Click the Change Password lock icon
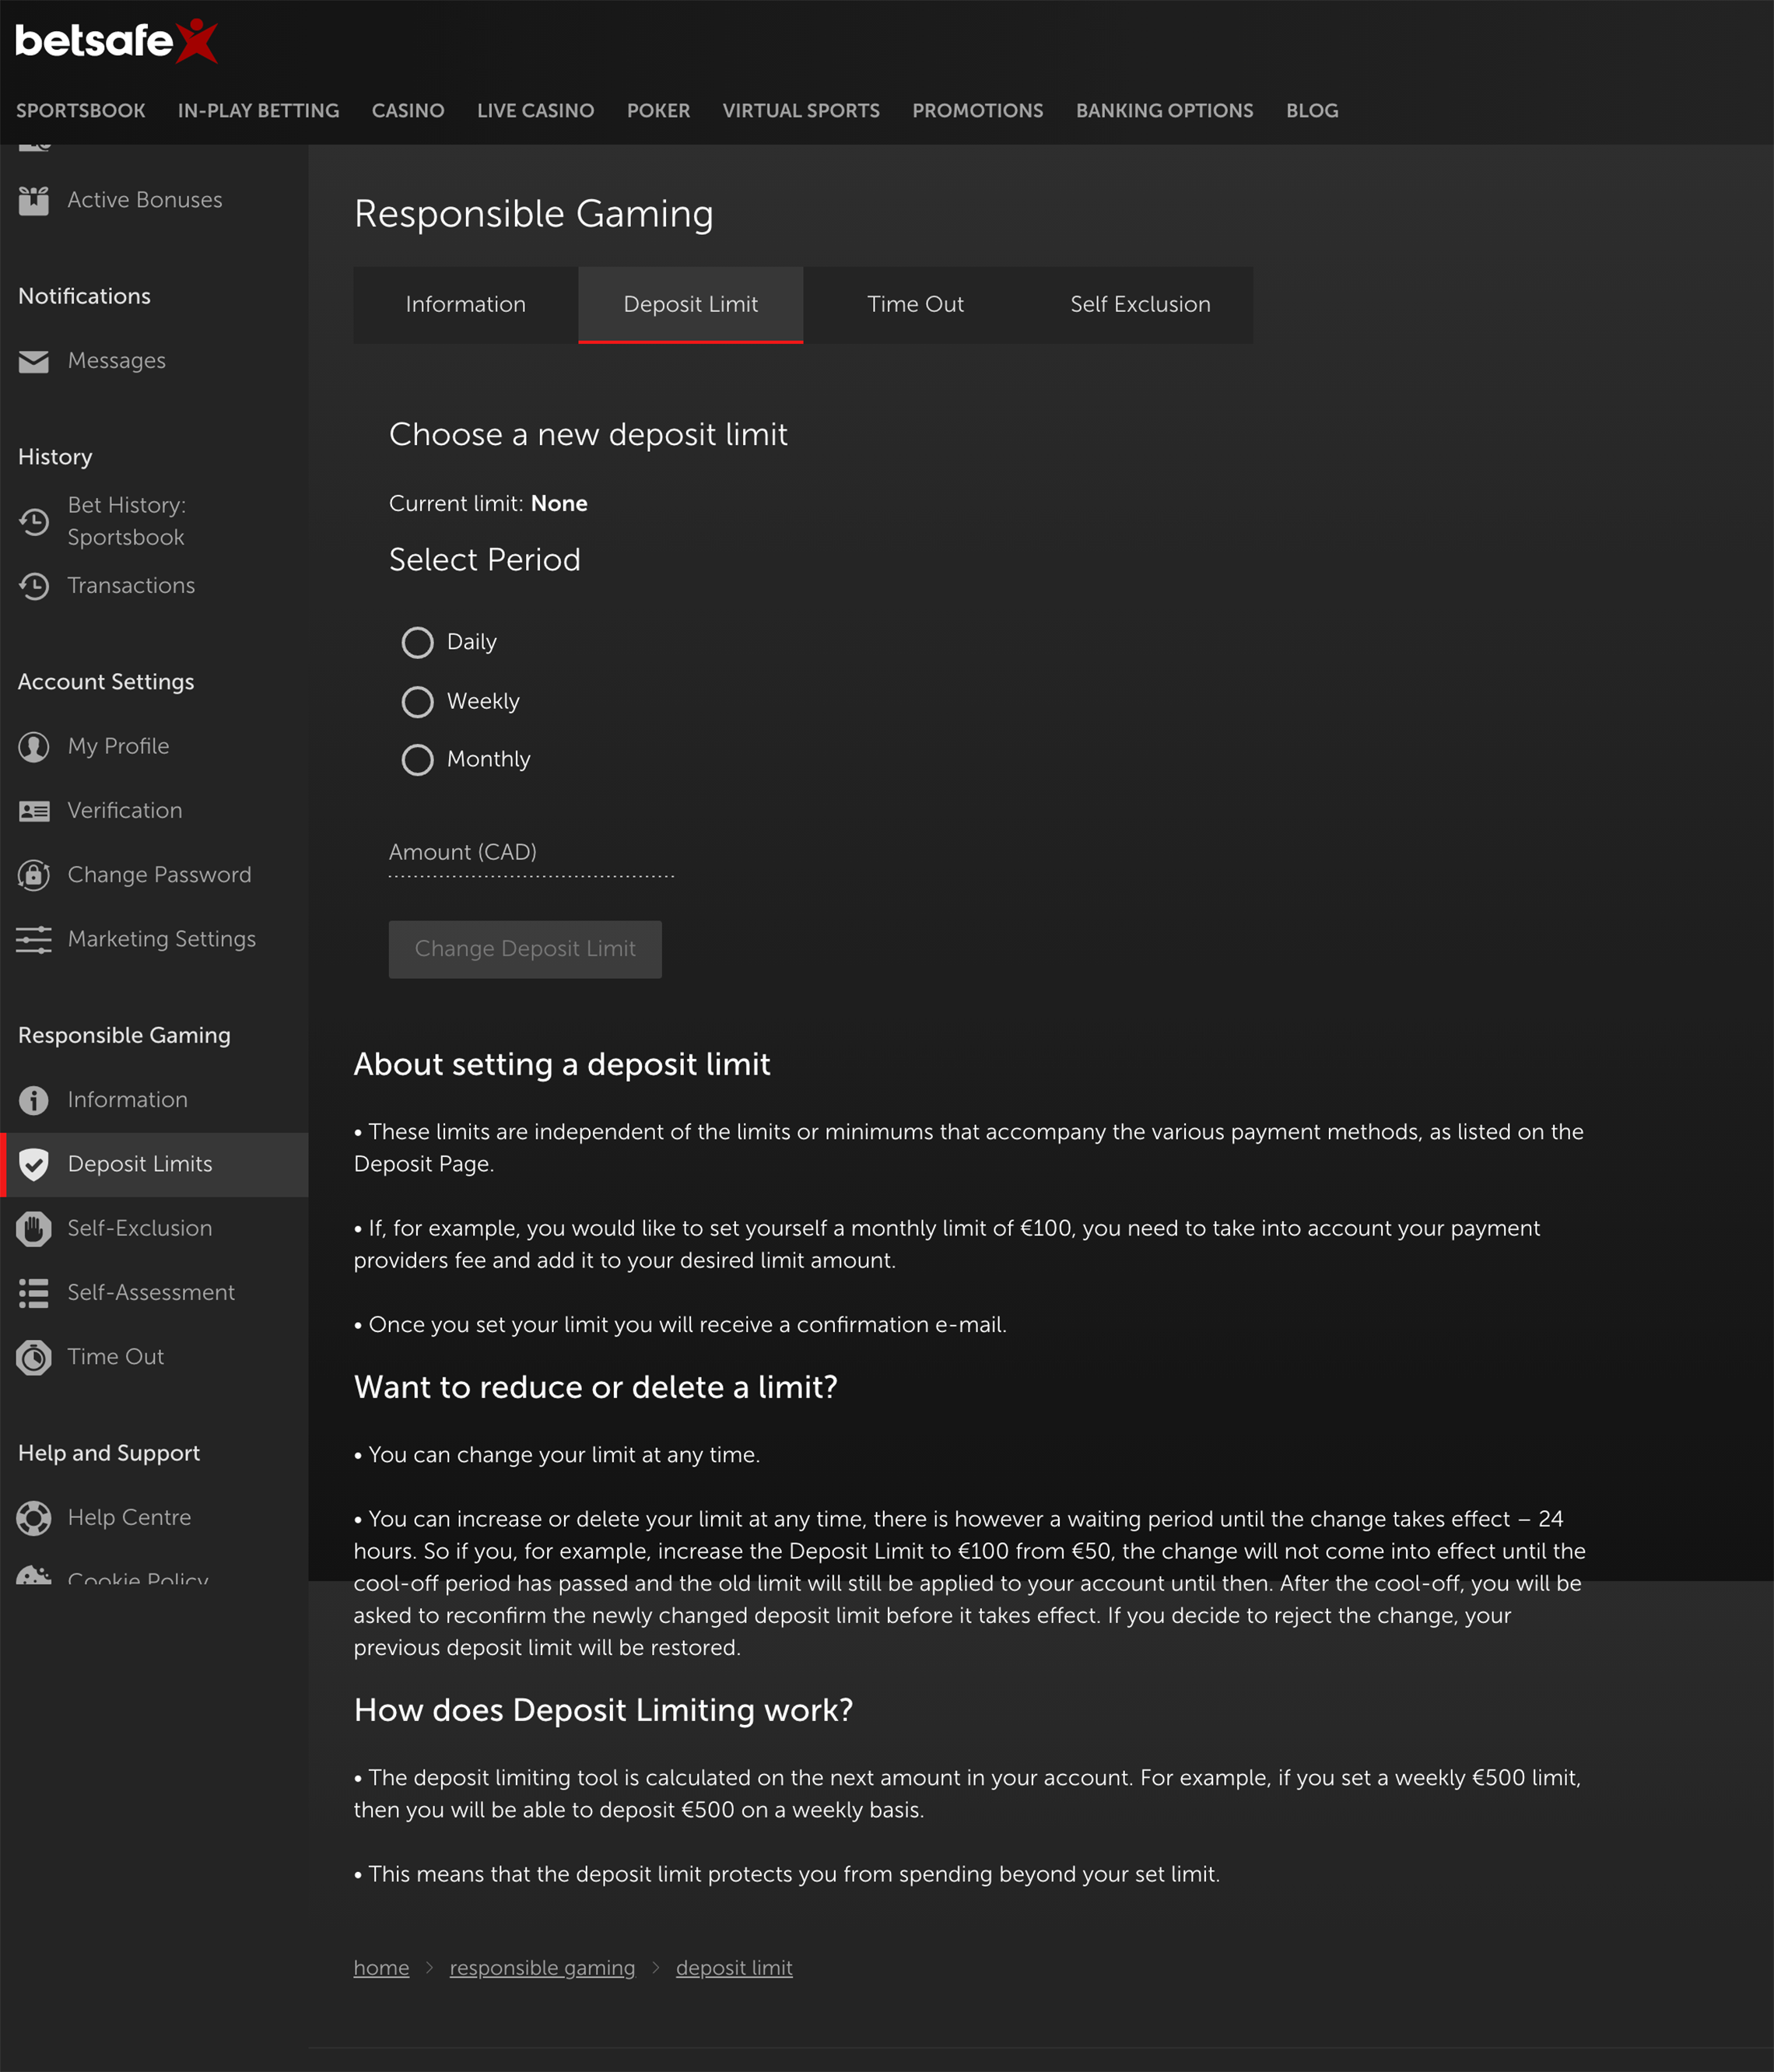 click(33, 875)
